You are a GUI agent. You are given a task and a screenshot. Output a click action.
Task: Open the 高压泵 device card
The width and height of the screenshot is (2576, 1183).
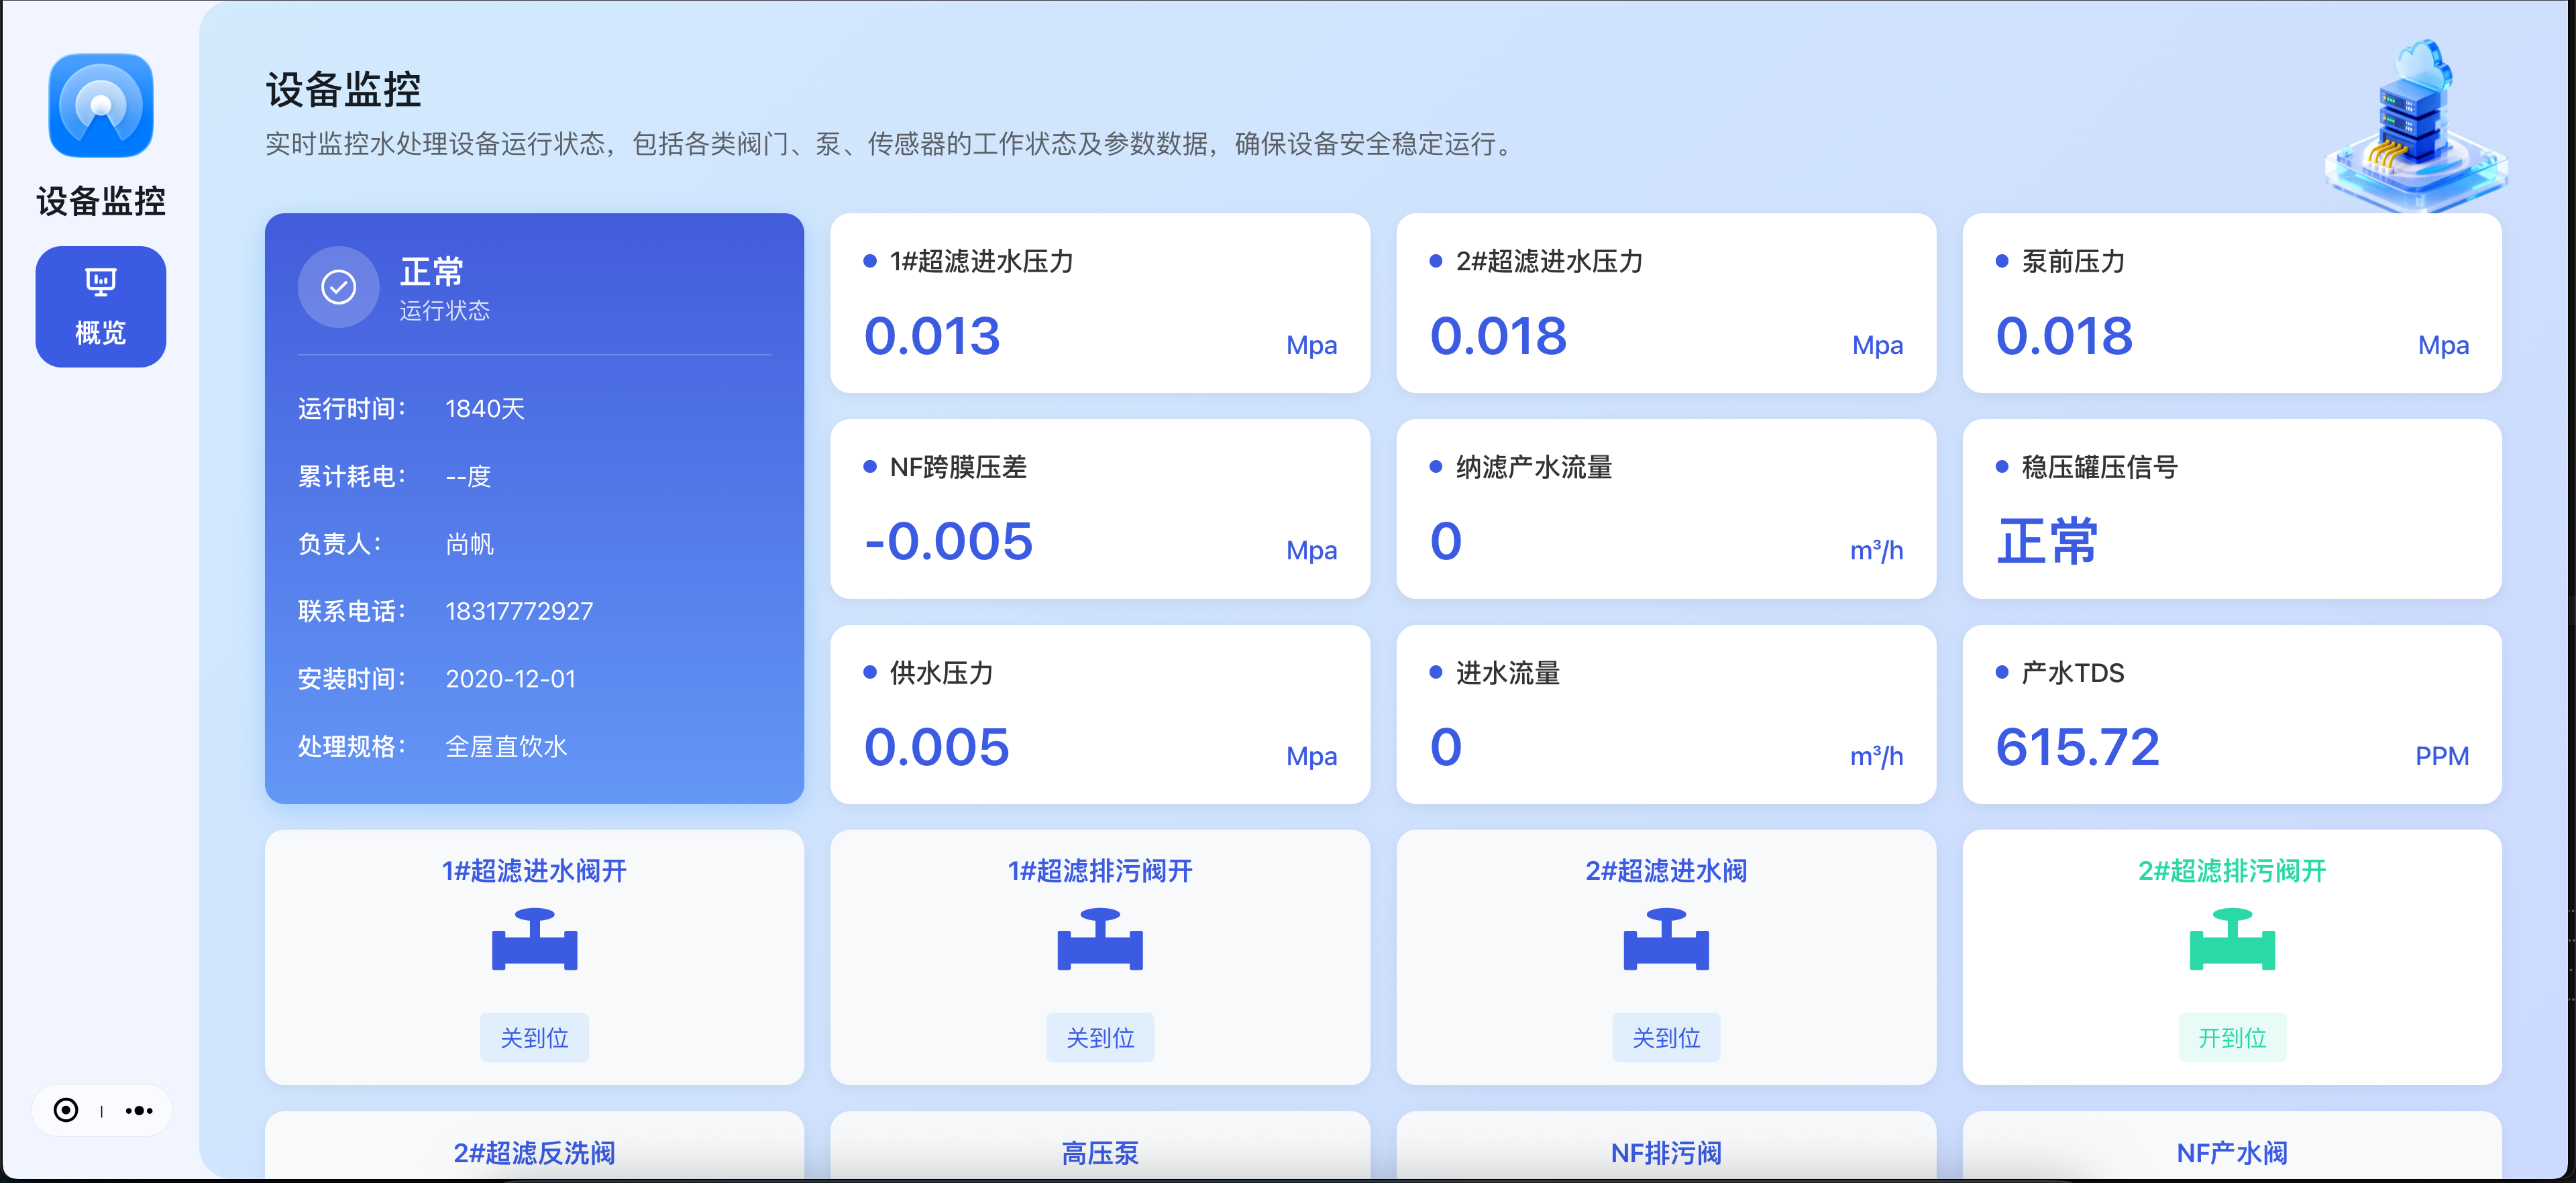click(x=1100, y=1152)
